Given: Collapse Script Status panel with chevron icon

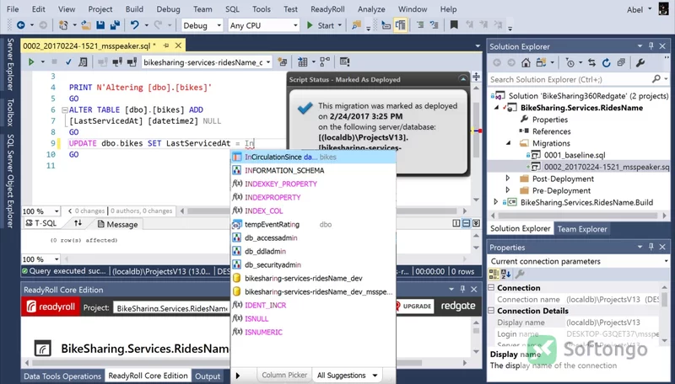Looking at the screenshot, I should (462, 79).
